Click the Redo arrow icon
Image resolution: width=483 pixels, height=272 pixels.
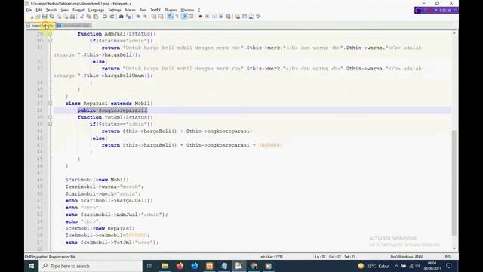pyautogui.click(x=112, y=17)
